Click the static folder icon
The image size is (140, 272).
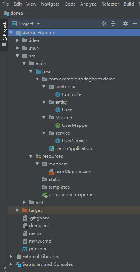point(45,179)
